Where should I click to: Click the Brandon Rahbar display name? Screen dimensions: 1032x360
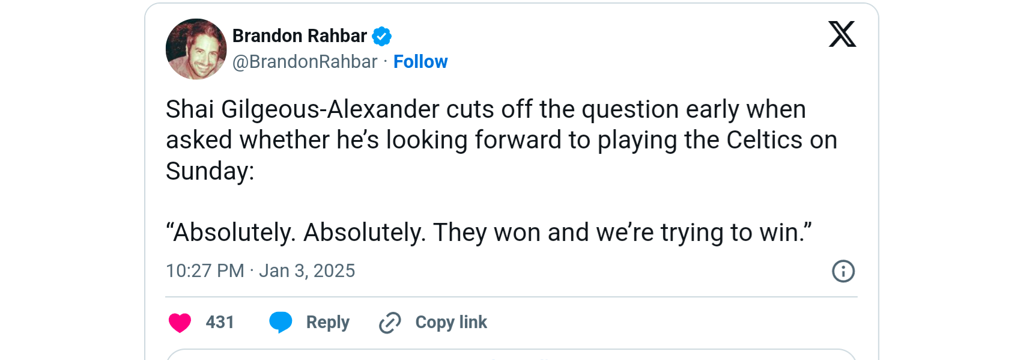(x=299, y=36)
